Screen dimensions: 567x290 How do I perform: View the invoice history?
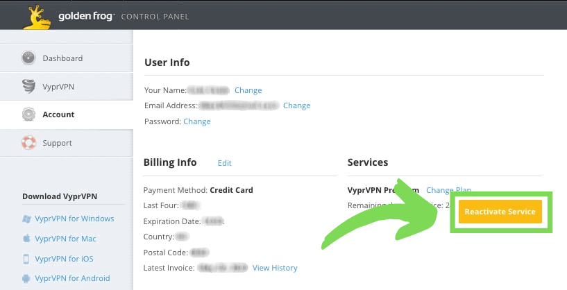tap(275, 268)
